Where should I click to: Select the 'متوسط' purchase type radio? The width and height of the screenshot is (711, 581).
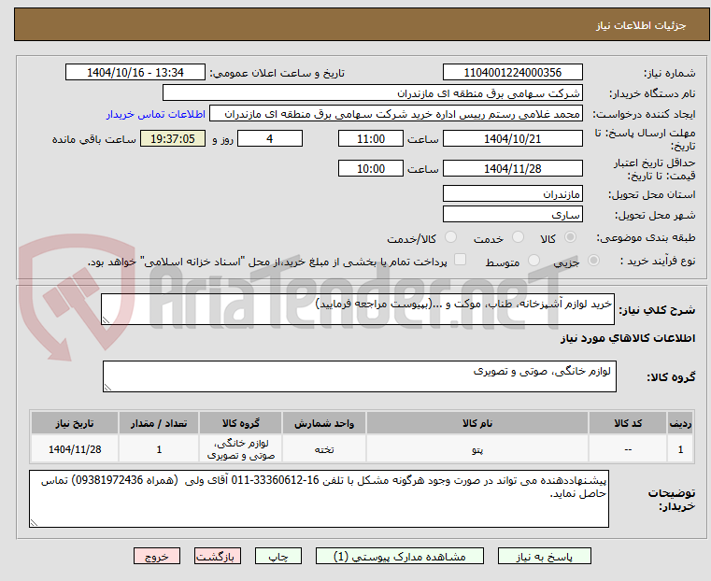534,261
